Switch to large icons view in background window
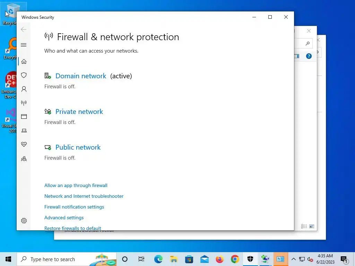Viewport: 355px width, 266px height. coord(312,226)
